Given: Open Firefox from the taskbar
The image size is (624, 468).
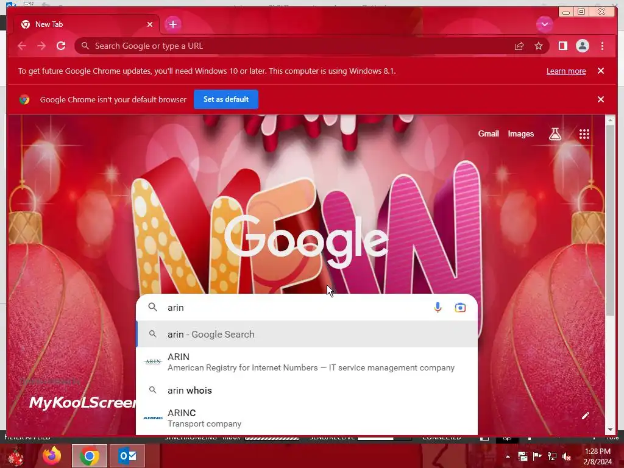Looking at the screenshot, I should click(52, 456).
